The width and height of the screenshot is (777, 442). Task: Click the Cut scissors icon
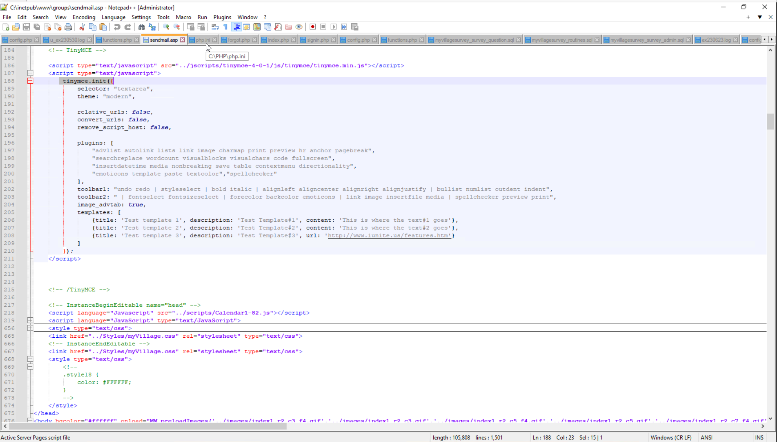tap(82, 27)
